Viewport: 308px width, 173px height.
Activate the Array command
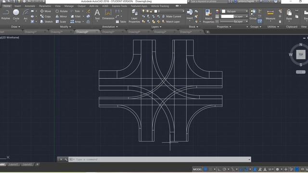click(x=76, y=22)
